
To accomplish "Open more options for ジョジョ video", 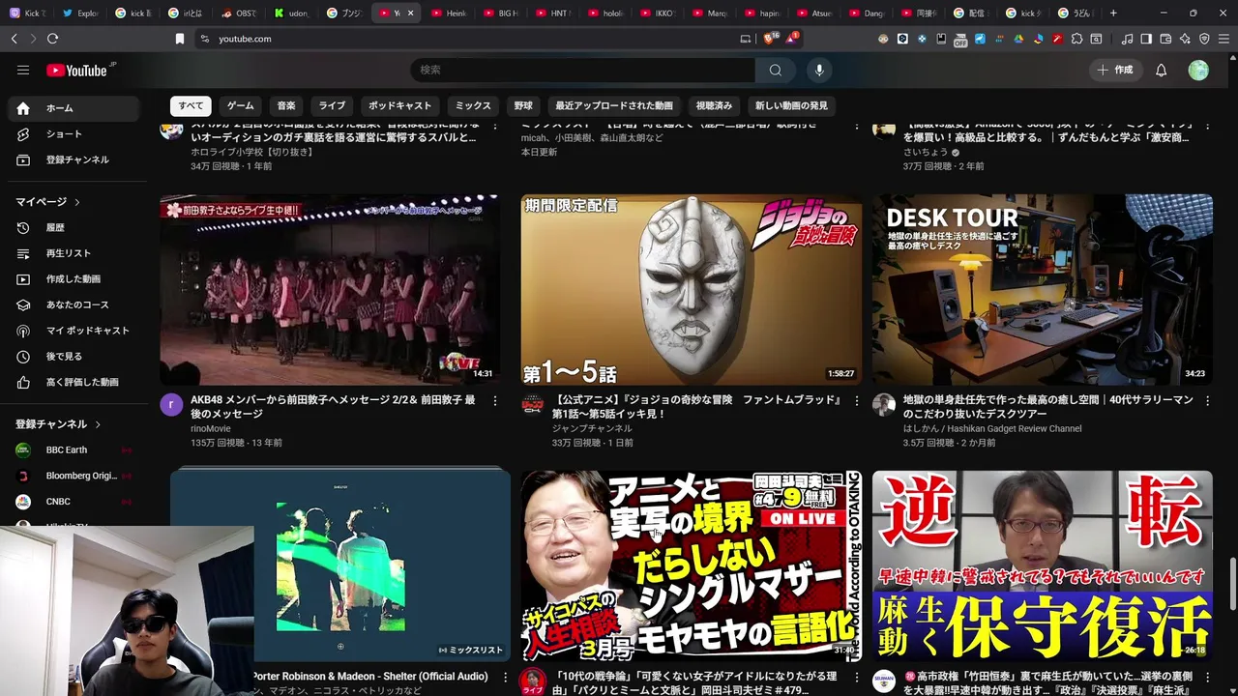I will [857, 400].
